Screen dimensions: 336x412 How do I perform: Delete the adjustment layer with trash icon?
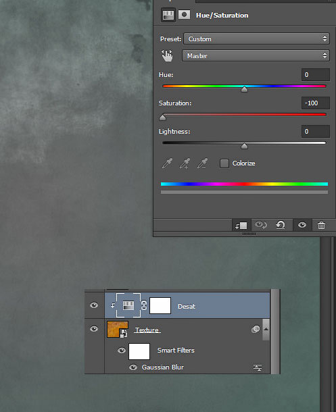(x=321, y=225)
